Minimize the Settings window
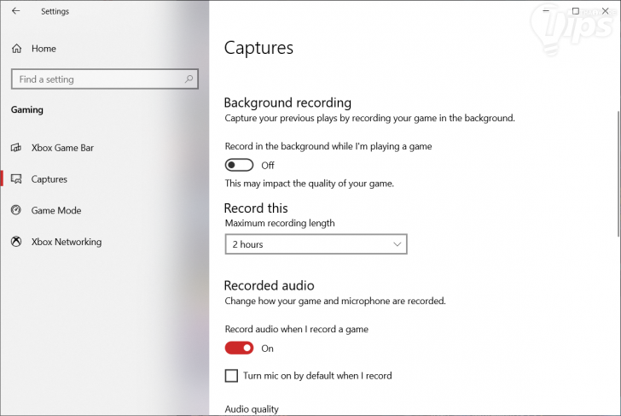 [x=546, y=11]
